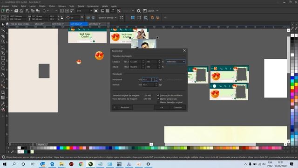Select the Zoom tool in the toolbox
This screenshot has height=168, width=298.
point(3,42)
